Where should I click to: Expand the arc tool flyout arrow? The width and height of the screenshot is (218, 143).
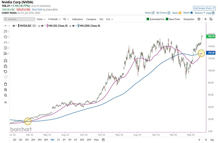pos(9,42)
